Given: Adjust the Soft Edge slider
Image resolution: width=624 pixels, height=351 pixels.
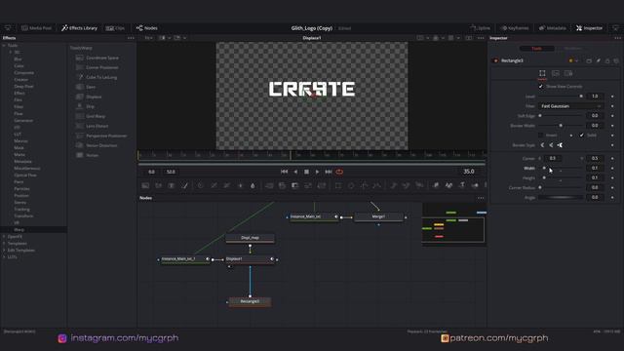Looking at the screenshot, I should click(x=561, y=116).
